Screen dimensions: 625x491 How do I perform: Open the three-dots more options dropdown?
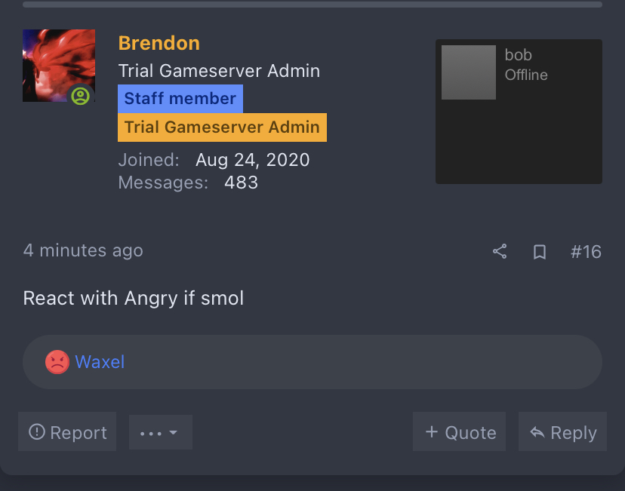pyautogui.click(x=160, y=432)
